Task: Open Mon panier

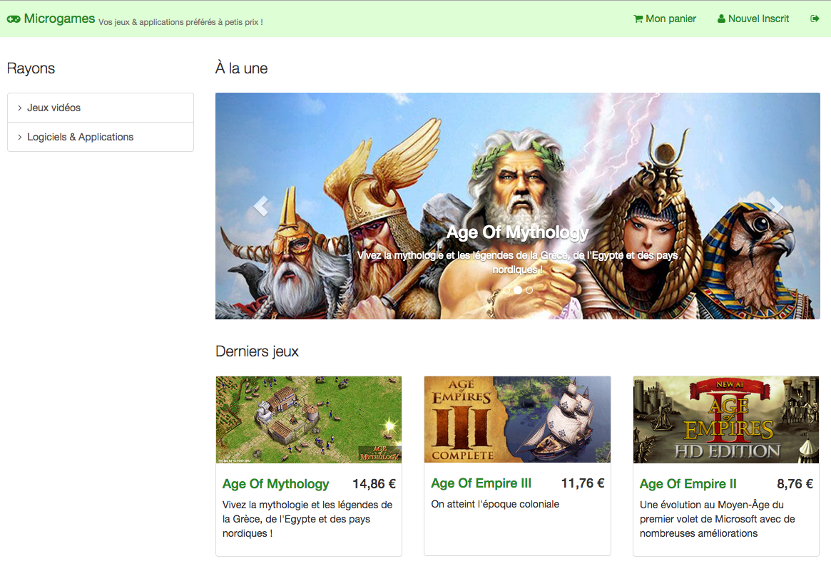Action: click(x=665, y=19)
